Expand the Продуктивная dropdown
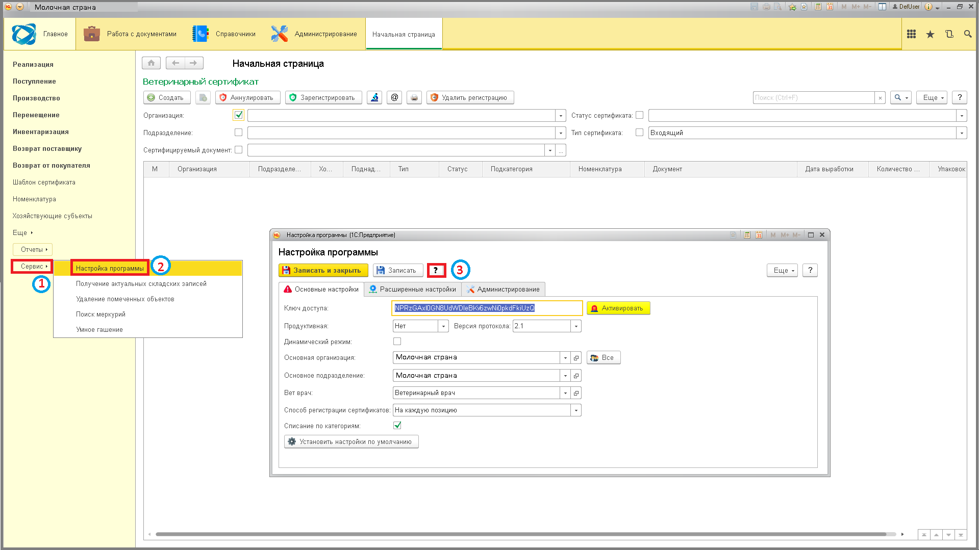Screen dimensions: 979x550 point(443,326)
